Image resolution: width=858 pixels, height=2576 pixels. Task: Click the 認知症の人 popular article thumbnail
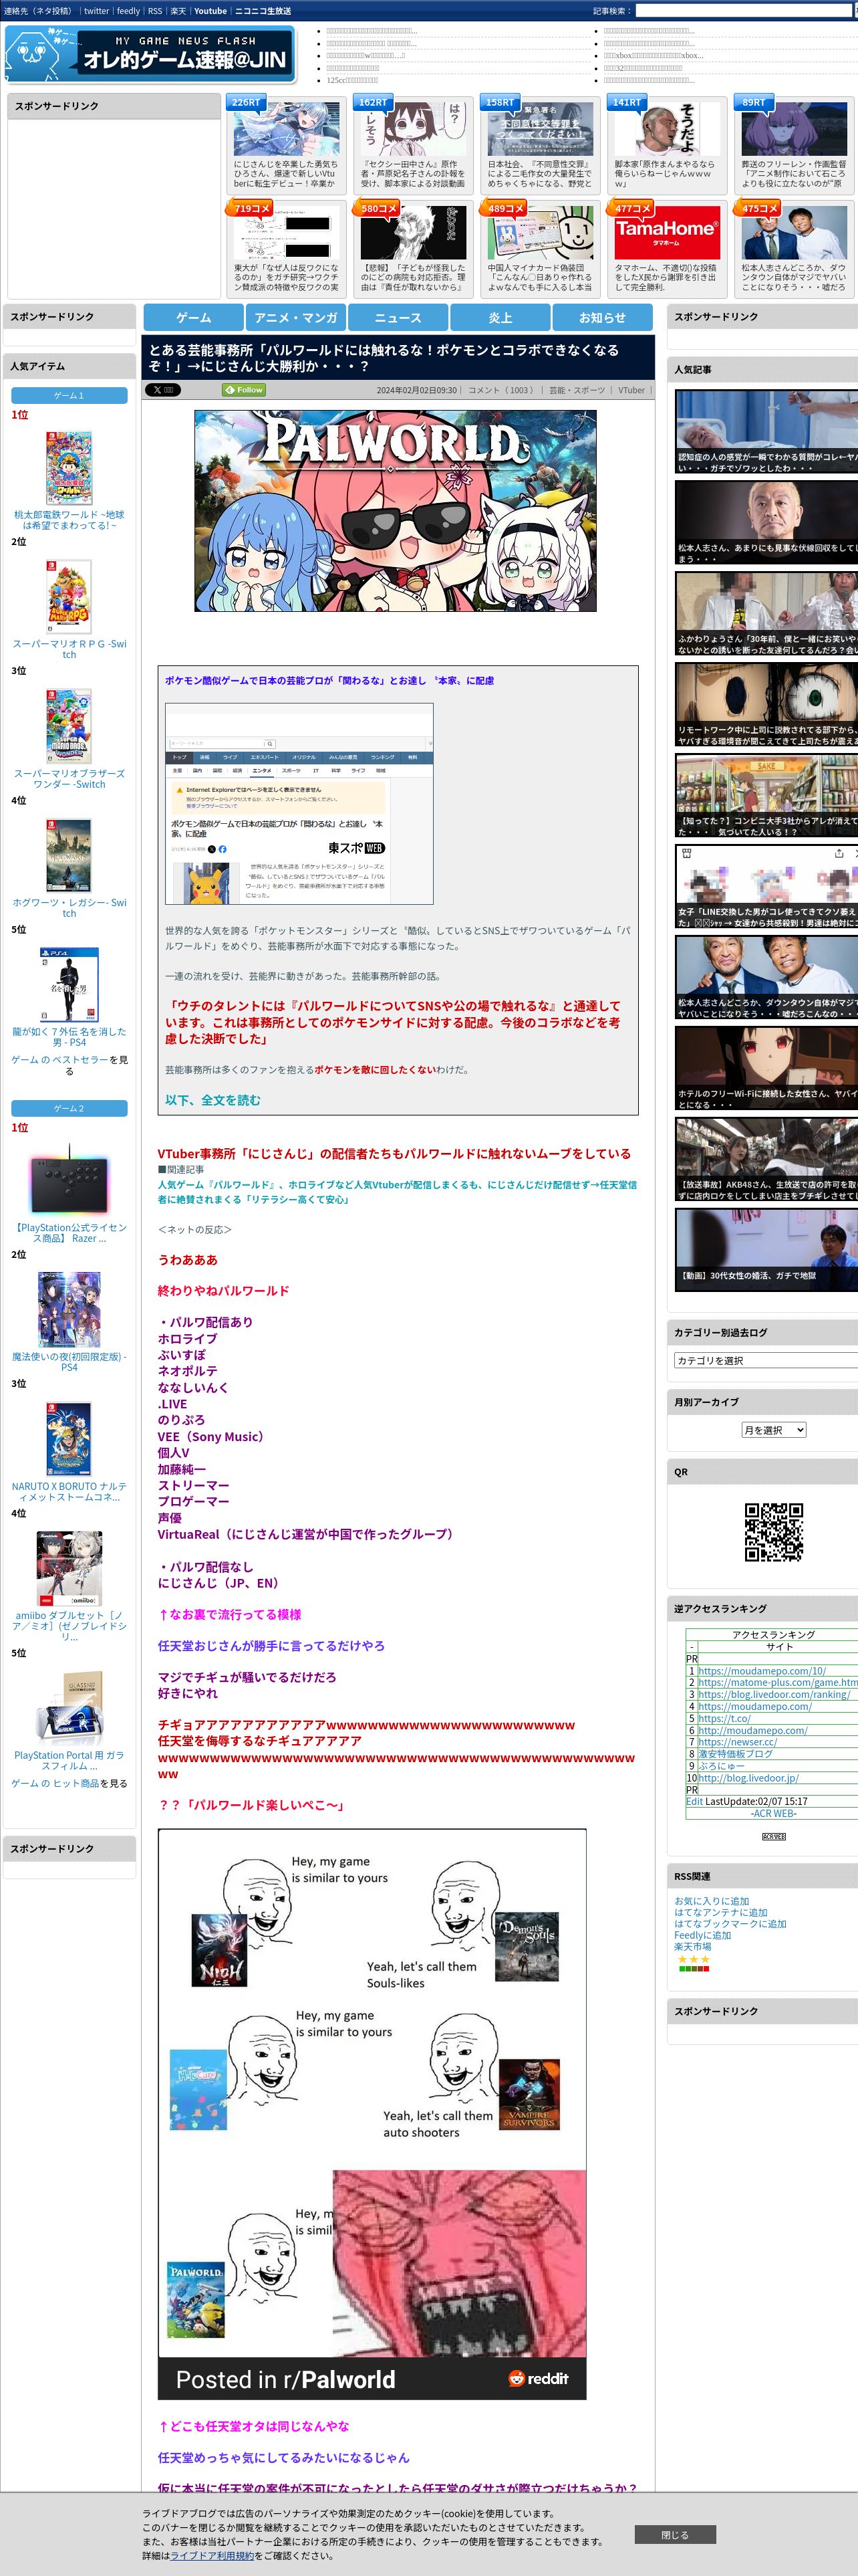coord(766,431)
